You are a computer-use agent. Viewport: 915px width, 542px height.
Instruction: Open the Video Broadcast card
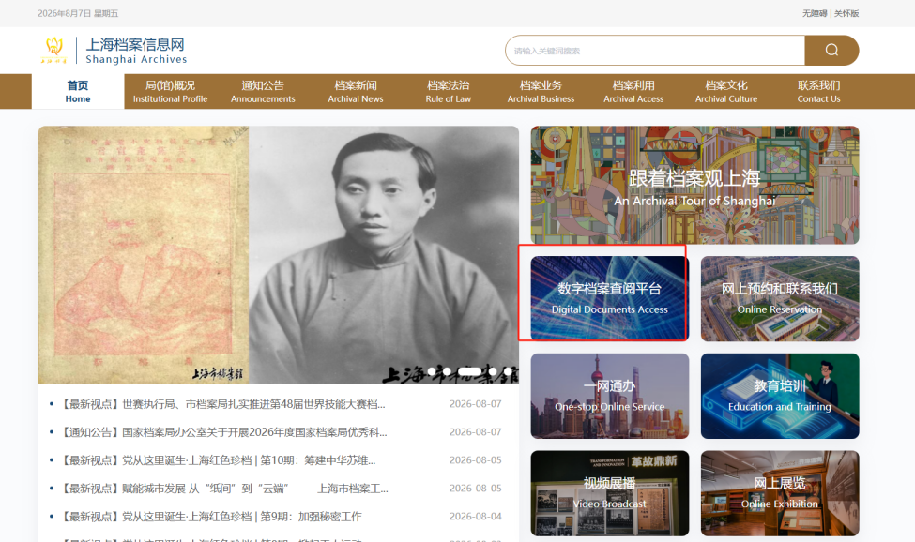(610, 493)
